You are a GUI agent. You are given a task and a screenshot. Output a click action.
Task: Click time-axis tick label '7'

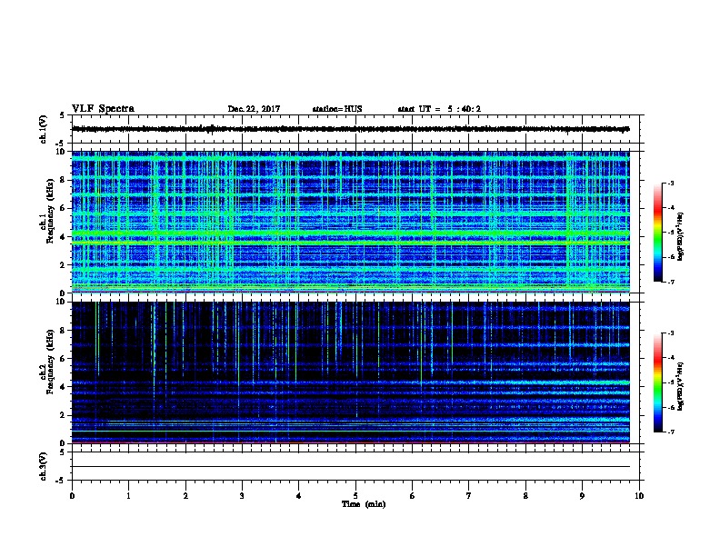tap(469, 495)
